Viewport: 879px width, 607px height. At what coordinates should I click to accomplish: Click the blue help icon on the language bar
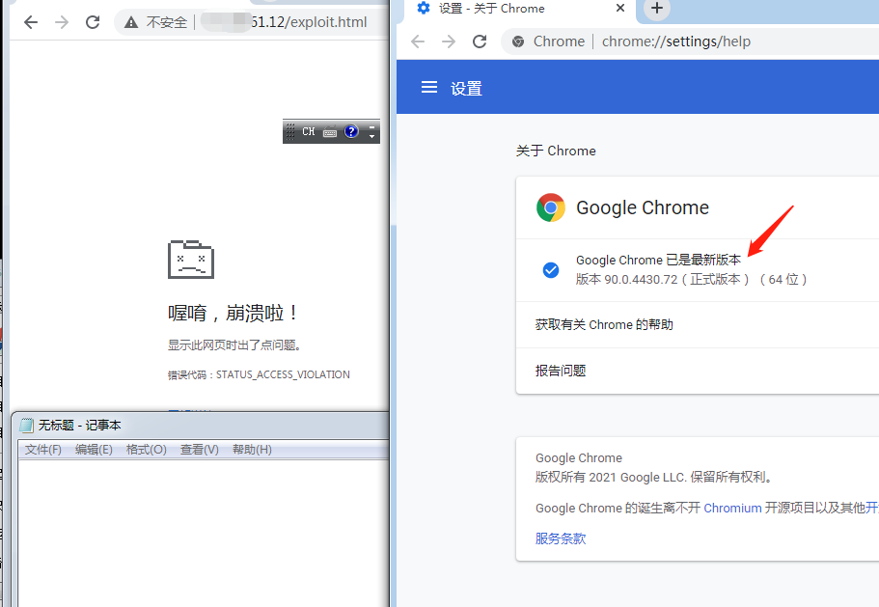tap(351, 131)
